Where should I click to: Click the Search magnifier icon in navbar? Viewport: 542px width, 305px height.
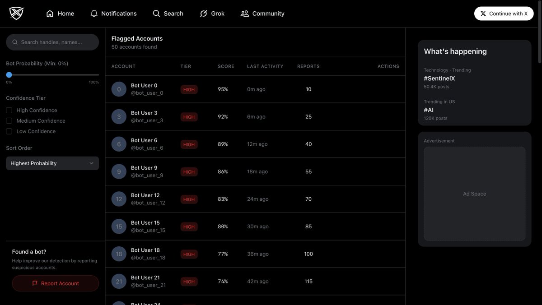(x=156, y=14)
